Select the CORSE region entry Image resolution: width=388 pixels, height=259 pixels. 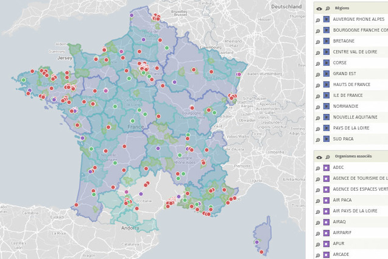(340, 63)
